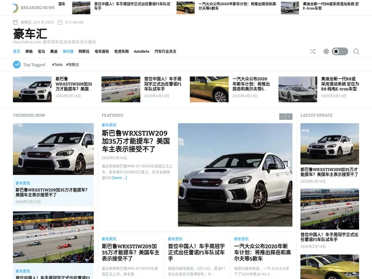Click breaking news yellow car thumbnail

[185, 8]
